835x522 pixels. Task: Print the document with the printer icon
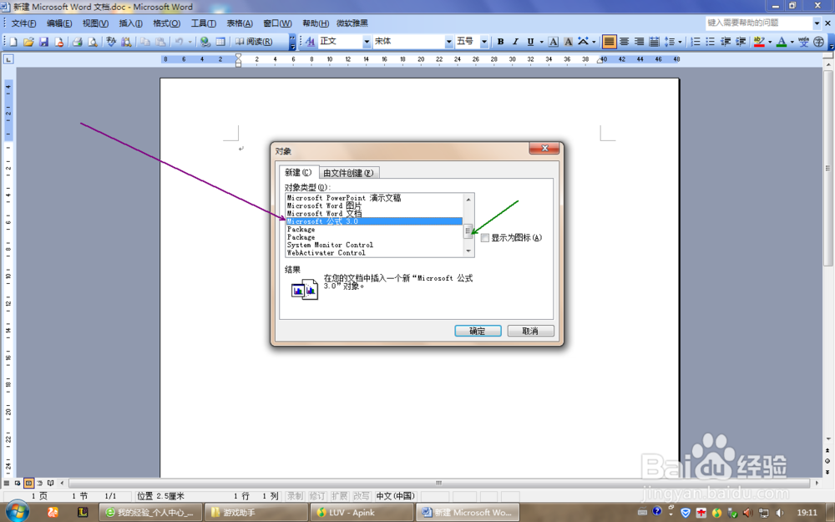click(77, 42)
